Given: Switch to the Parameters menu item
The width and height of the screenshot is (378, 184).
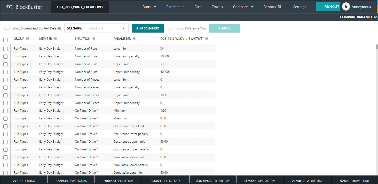Looking at the screenshot, I should pyautogui.click(x=175, y=6).
